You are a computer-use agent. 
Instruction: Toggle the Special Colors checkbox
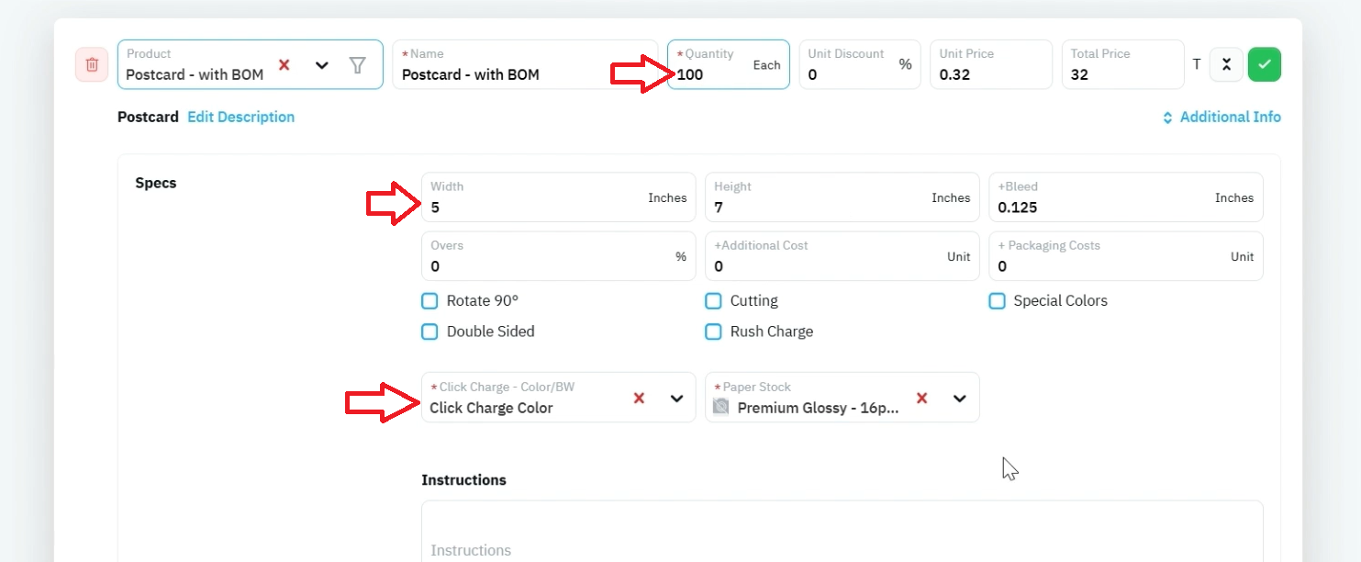tap(997, 300)
